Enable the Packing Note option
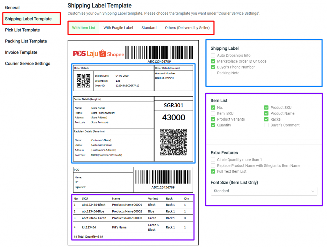 213,73
